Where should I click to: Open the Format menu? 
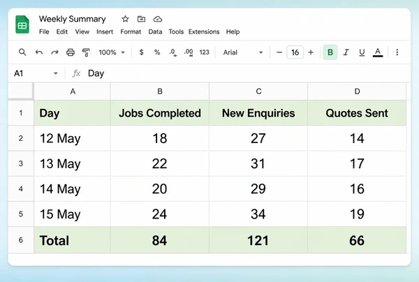tap(131, 32)
